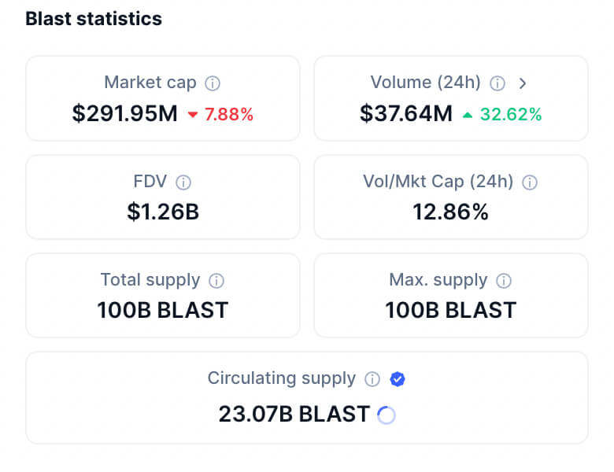This screenshot has height=472, width=614.
Task: Click the Blast statistics heading
Action: (94, 19)
